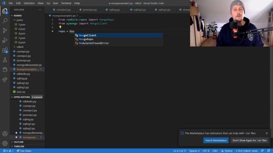Click the VS Code logo icon

tap(4, 3)
